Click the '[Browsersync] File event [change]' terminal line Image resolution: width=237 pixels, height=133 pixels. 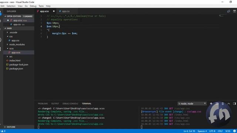[171, 112]
